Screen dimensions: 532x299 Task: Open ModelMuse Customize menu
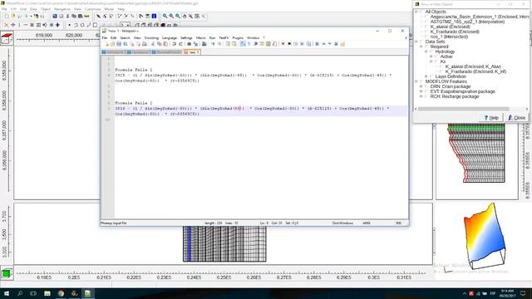(x=92, y=9)
